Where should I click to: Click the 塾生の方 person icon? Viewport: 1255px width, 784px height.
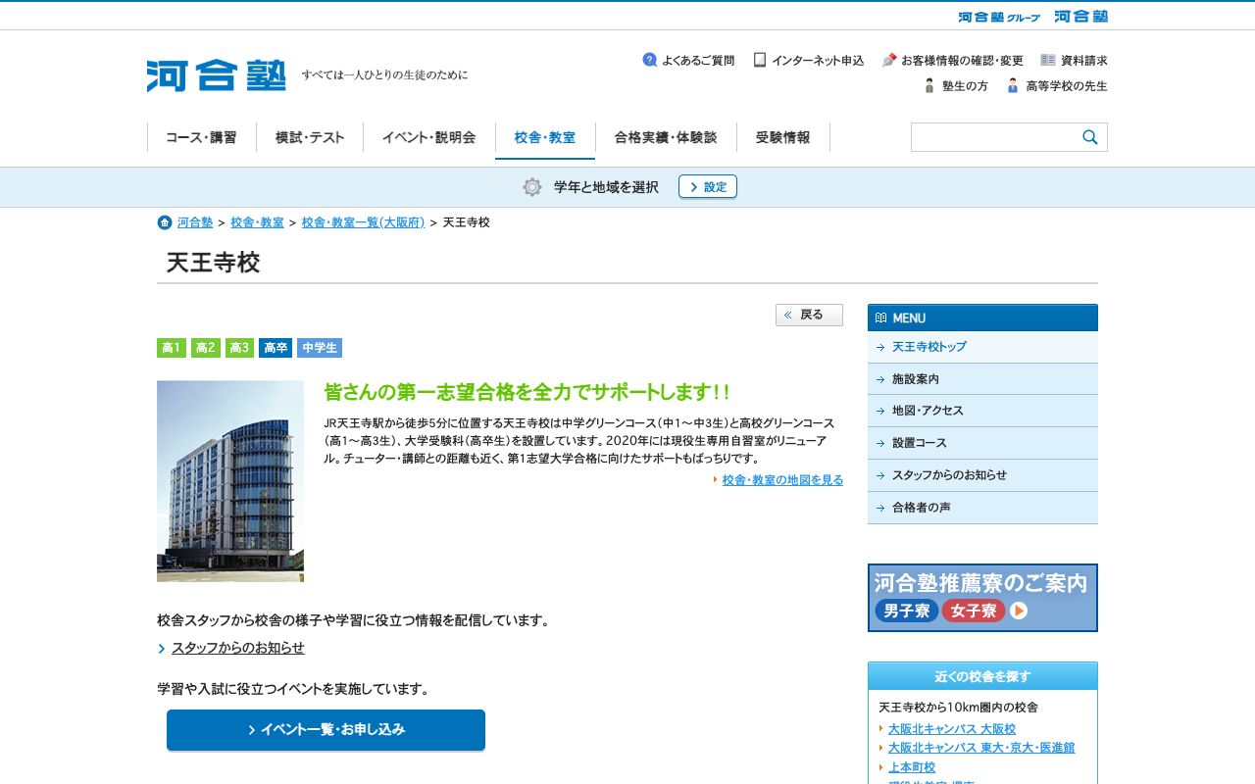click(929, 85)
